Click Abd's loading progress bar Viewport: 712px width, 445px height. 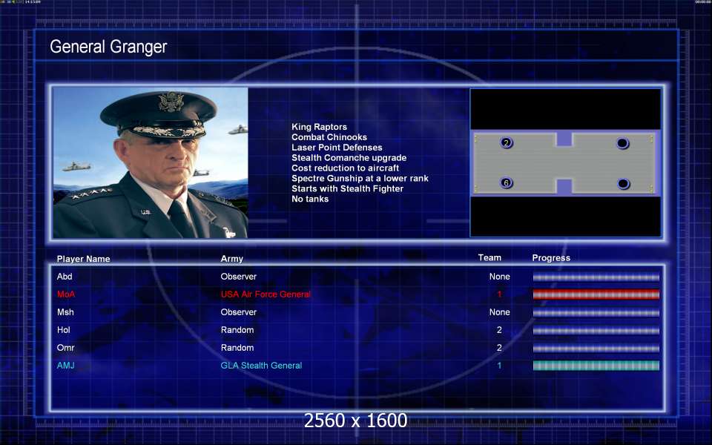(596, 277)
